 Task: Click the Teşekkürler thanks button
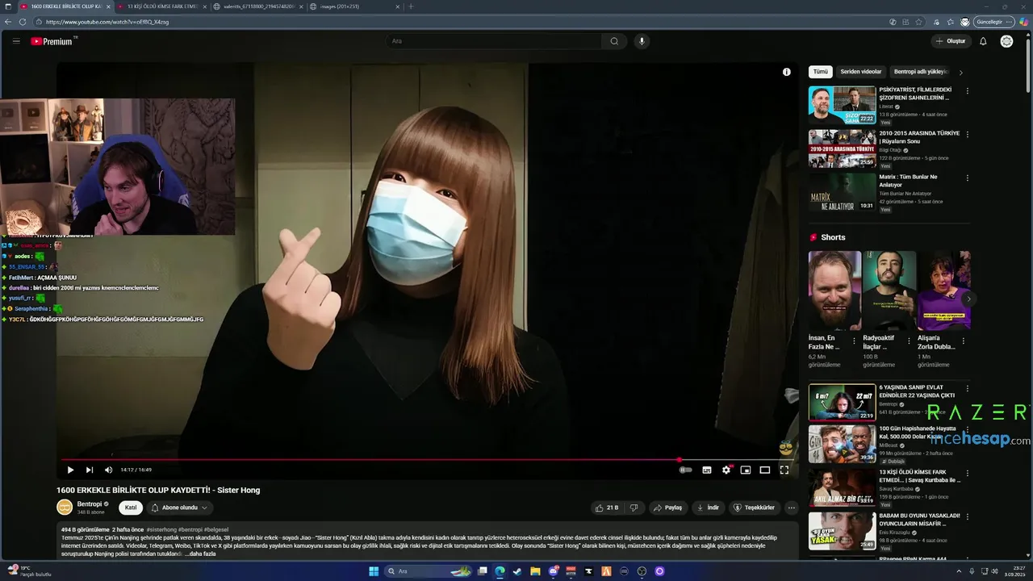coord(755,508)
